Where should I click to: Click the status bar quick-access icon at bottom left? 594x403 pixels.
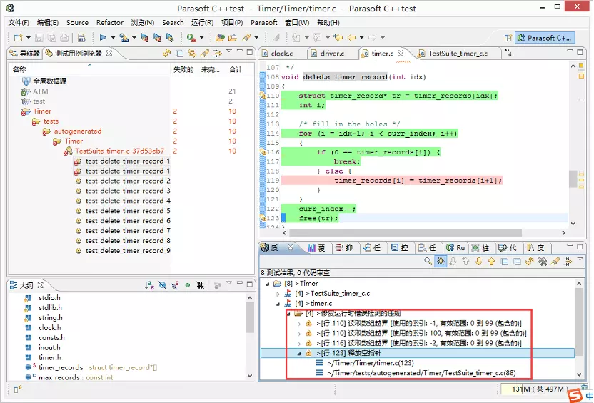point(17,389)
